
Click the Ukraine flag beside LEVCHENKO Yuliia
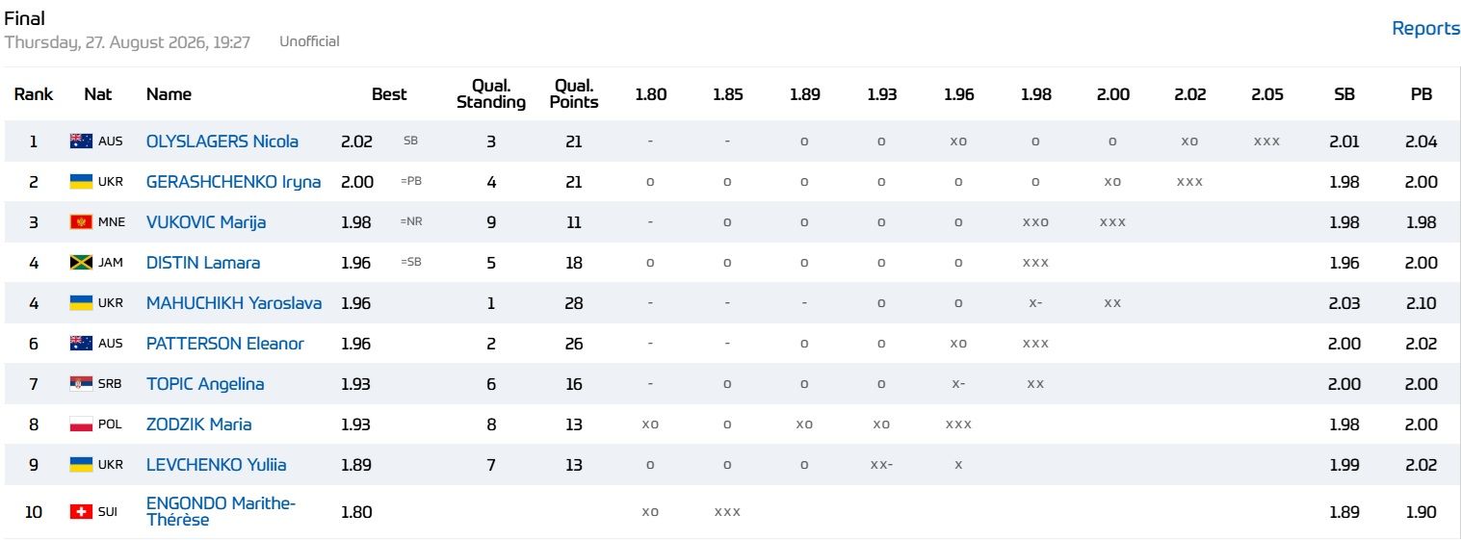(x=81, y=465)
